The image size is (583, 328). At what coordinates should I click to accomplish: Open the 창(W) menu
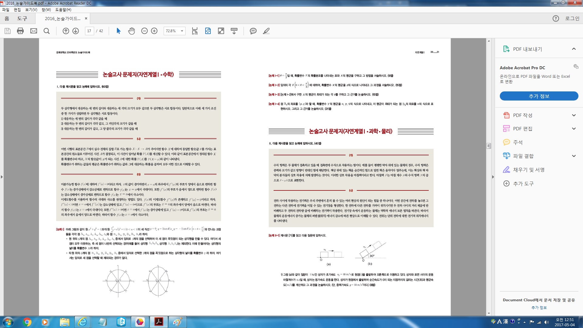pyautogui.click(x=46, y=10)
